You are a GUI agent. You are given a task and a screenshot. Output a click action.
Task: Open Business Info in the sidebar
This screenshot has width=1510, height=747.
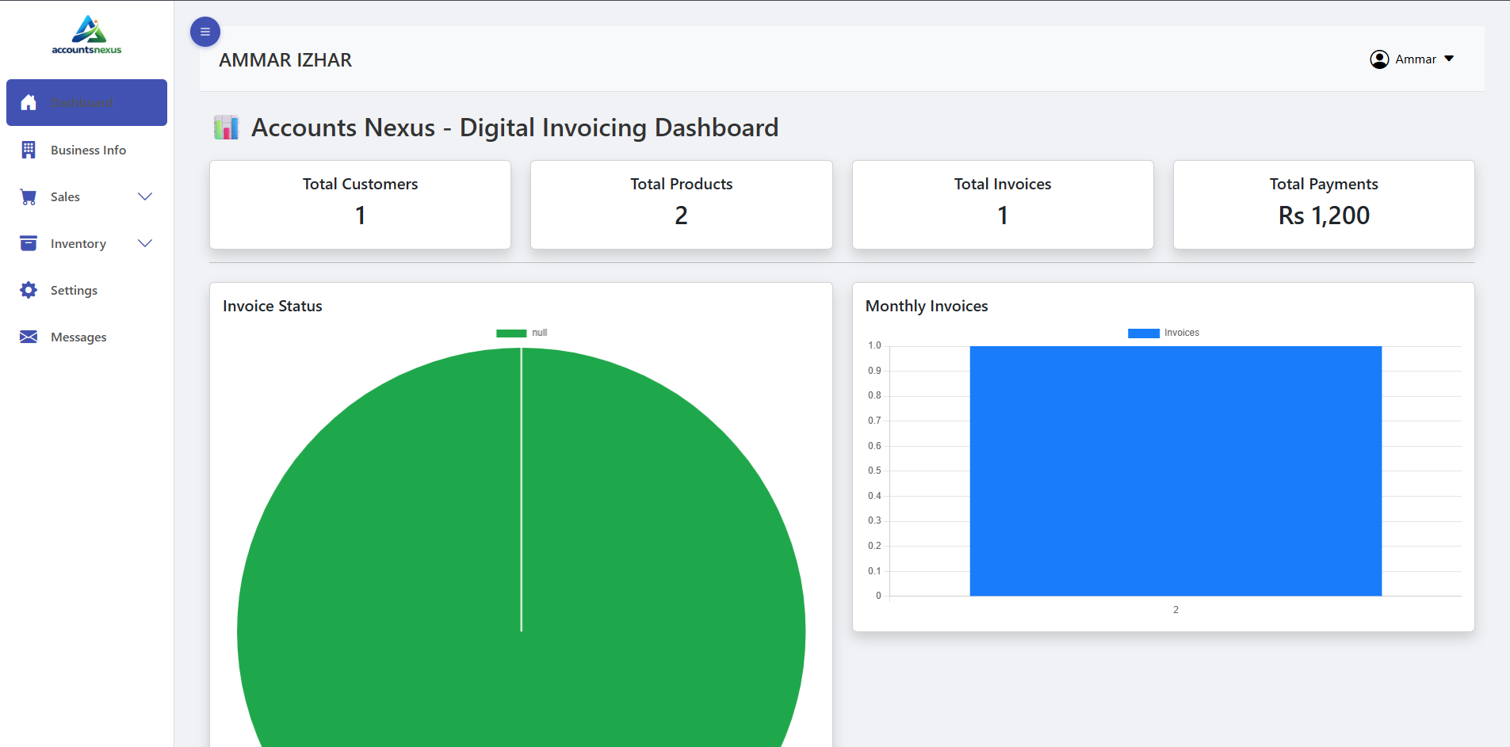86,150
